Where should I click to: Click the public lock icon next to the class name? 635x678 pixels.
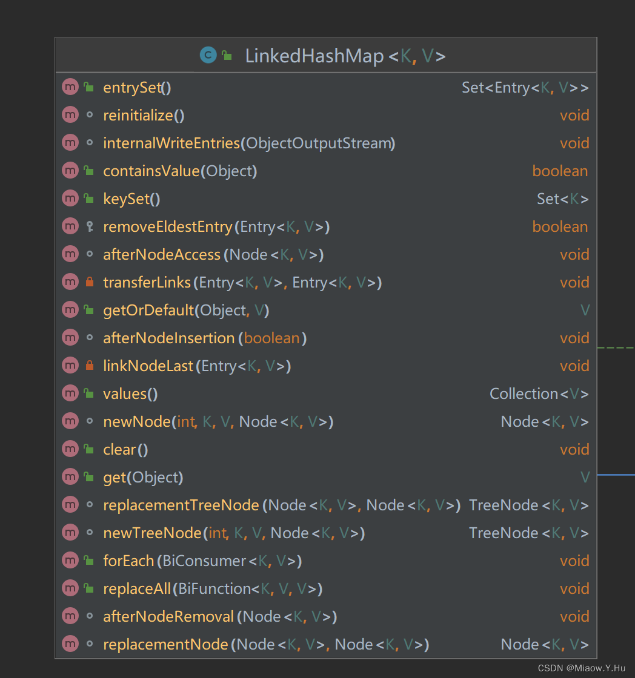click(227, 55)
